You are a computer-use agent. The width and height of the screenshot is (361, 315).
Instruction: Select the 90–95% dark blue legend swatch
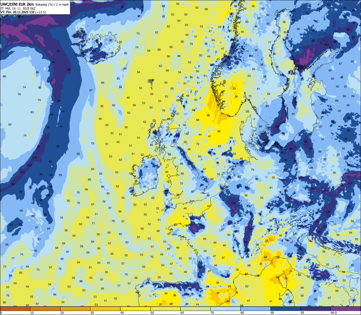[x=285, y=309]
